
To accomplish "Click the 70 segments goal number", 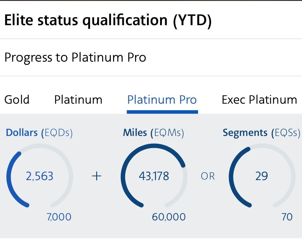I will click(287, 217).
